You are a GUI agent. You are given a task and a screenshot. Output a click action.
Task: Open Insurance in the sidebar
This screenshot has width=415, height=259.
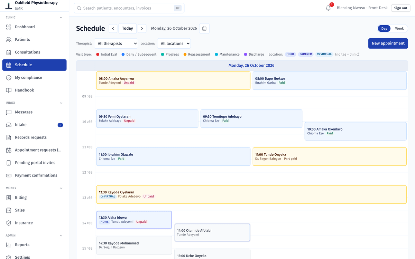coord(35,223)
